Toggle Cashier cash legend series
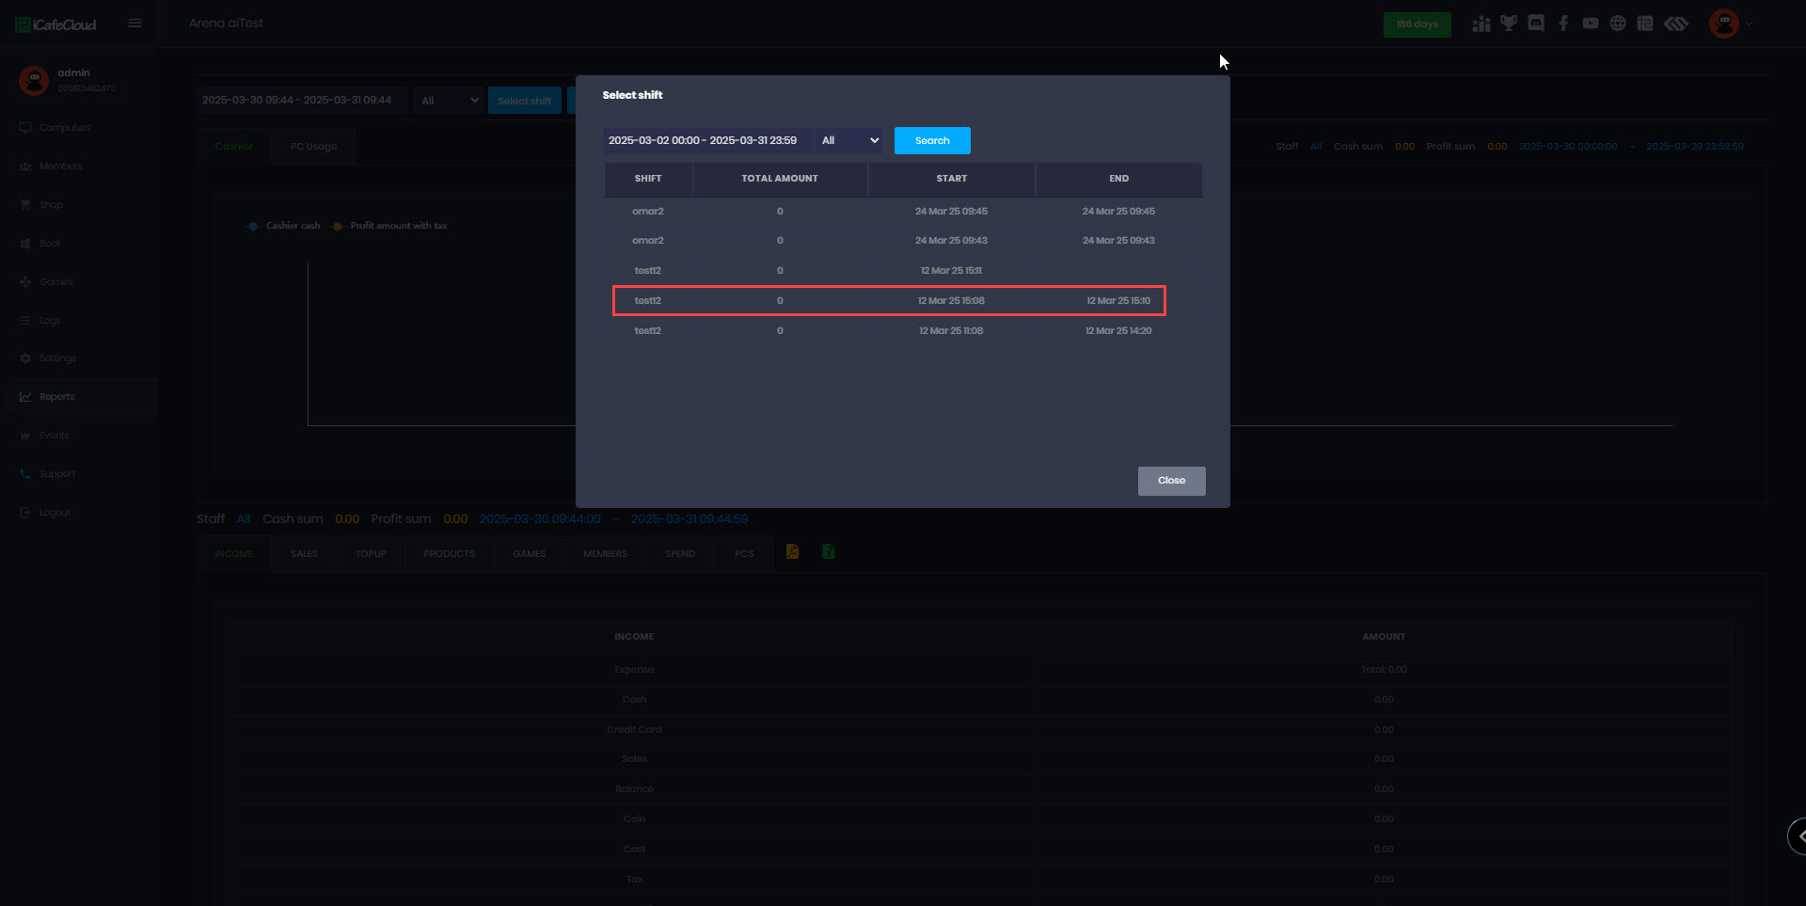The image size is (1806, 906). [283, 226]
